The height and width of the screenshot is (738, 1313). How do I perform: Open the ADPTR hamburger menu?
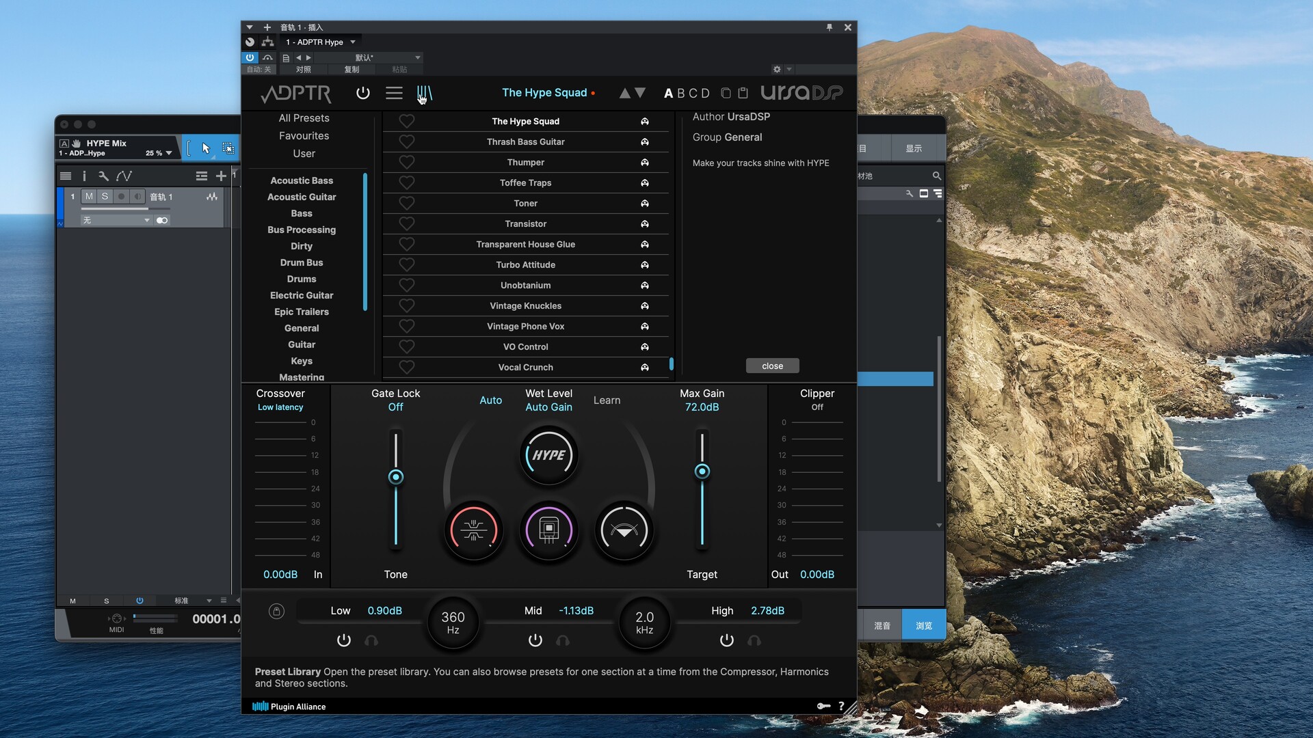[394, 93]
